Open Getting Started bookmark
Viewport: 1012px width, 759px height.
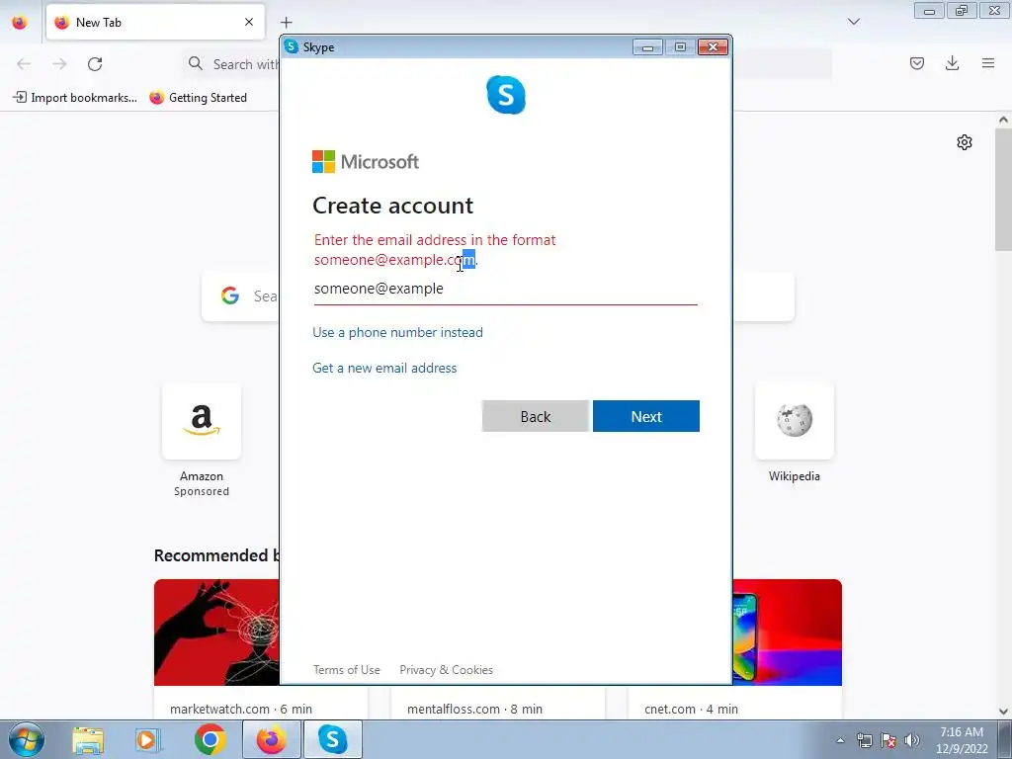[x=198, y=98]
